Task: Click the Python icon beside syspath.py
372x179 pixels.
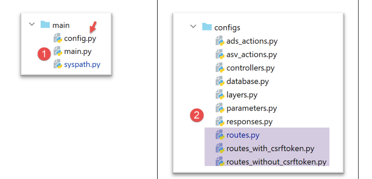Action: click(58, 65)
